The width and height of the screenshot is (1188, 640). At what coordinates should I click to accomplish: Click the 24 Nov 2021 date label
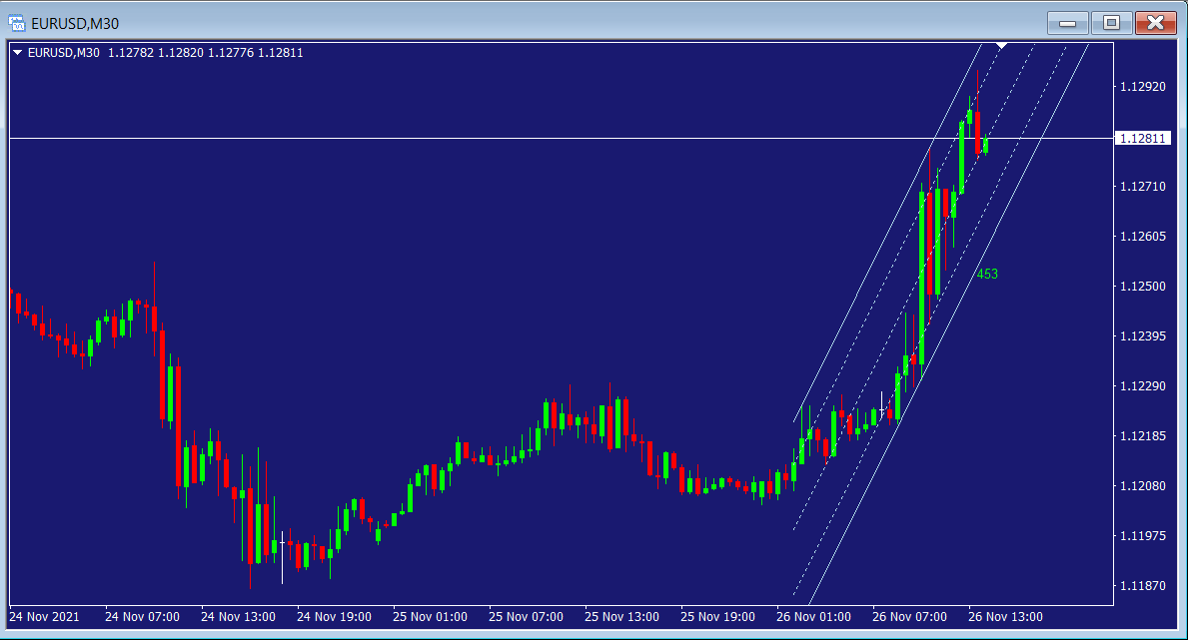coord(44,616)
